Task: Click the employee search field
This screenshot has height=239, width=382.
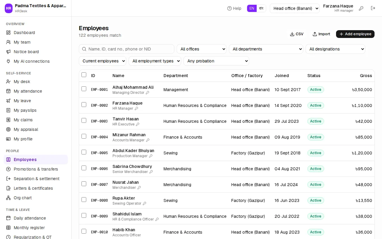Action: (127, 49)
